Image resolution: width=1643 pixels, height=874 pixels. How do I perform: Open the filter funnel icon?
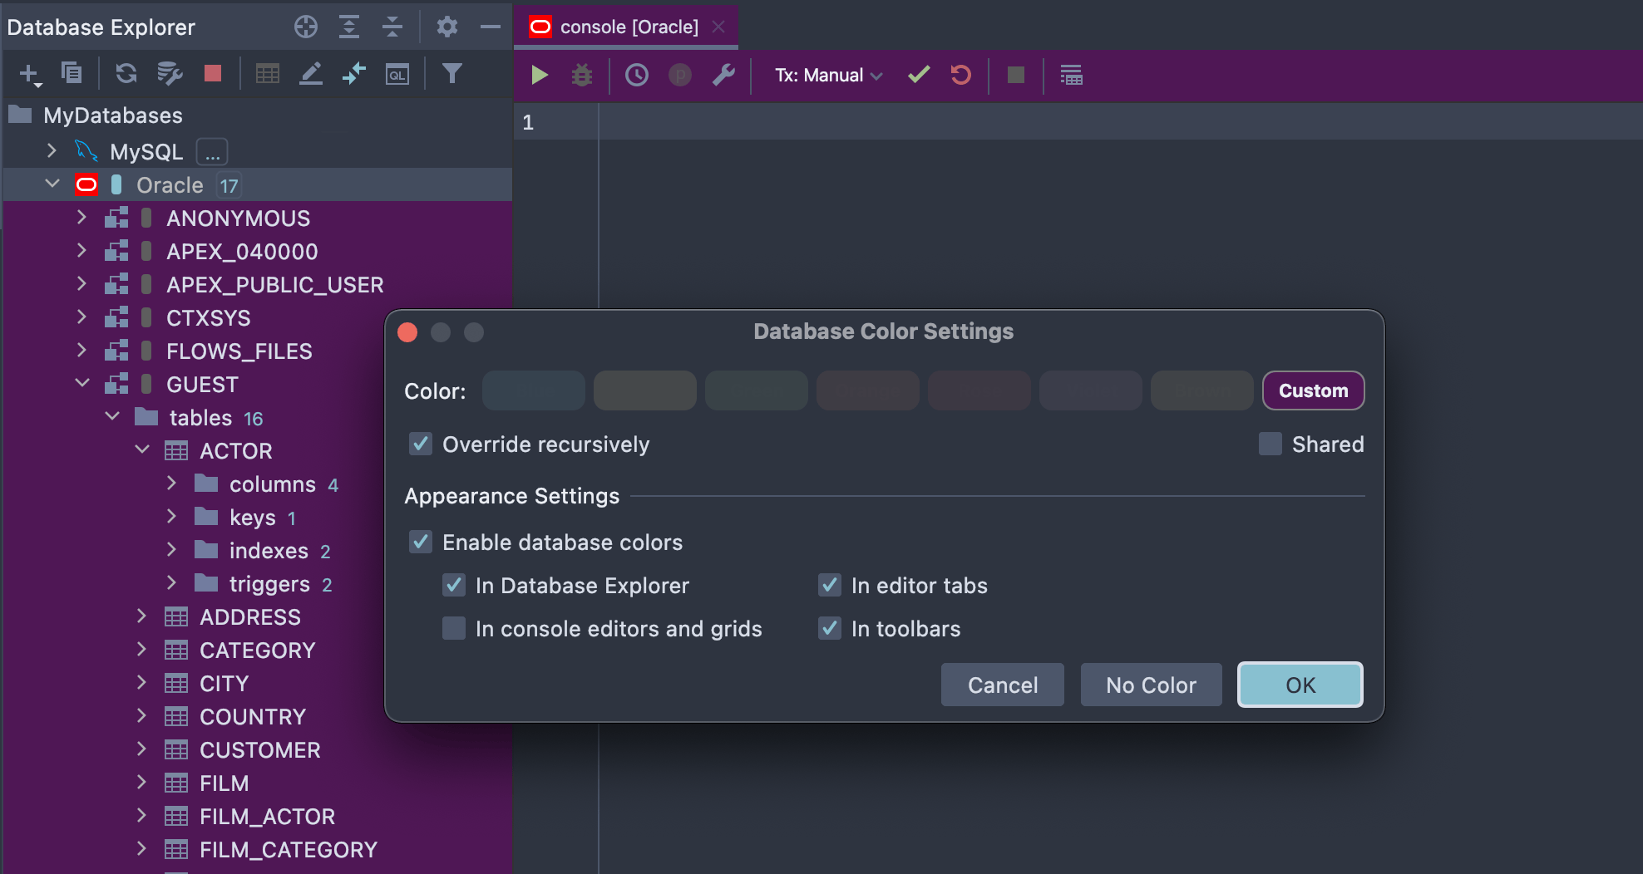451,74
